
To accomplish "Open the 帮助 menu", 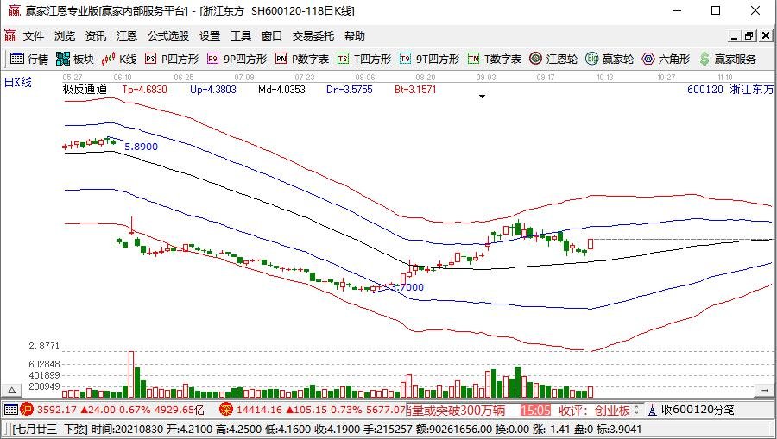I will [355, 35].
